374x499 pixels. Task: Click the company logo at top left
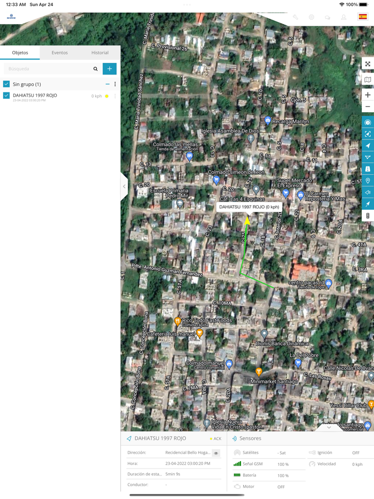click(x=11, y=17)
